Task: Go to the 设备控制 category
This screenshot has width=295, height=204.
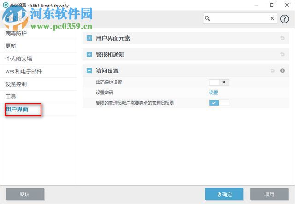Action: tap(39, 84)
